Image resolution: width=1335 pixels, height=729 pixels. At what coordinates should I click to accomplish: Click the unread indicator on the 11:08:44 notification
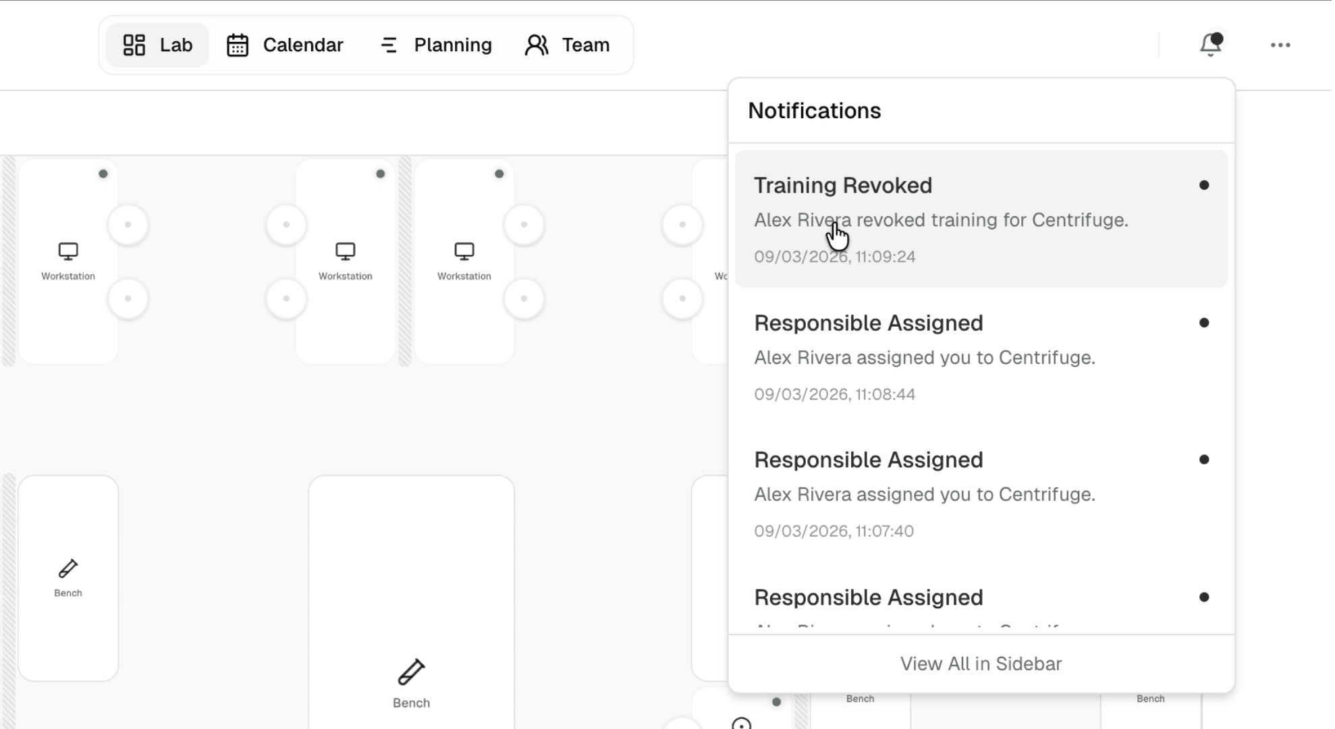pos(1205,323)
